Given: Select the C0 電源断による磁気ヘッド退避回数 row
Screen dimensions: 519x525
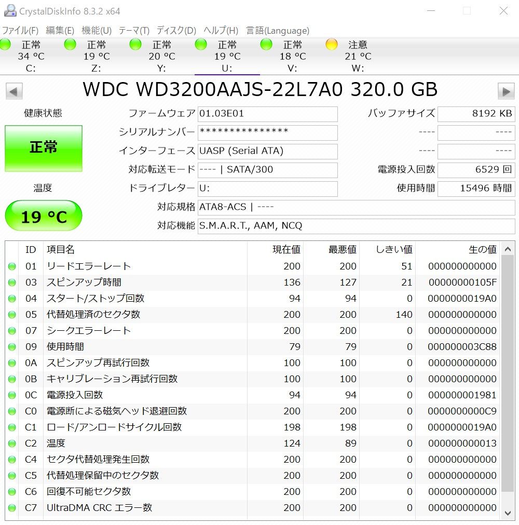Looking at the screenshot, I should [x=253, y=411].
